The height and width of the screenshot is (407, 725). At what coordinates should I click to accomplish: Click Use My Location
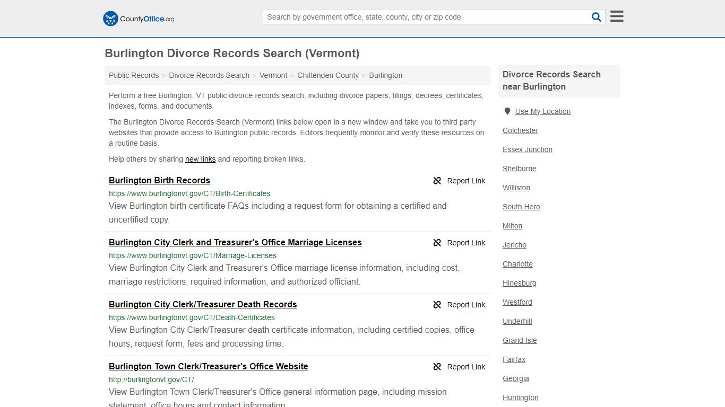pyautogui.click(x=543, y=111)
